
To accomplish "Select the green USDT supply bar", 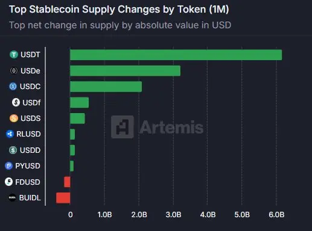I will point(176,55).
